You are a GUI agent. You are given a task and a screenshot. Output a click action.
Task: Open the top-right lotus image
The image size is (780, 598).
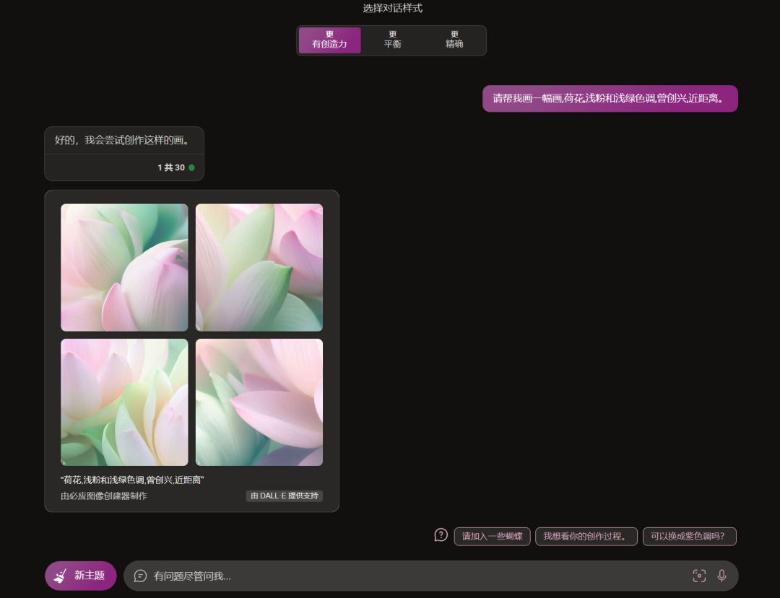(x=259, y=268)
